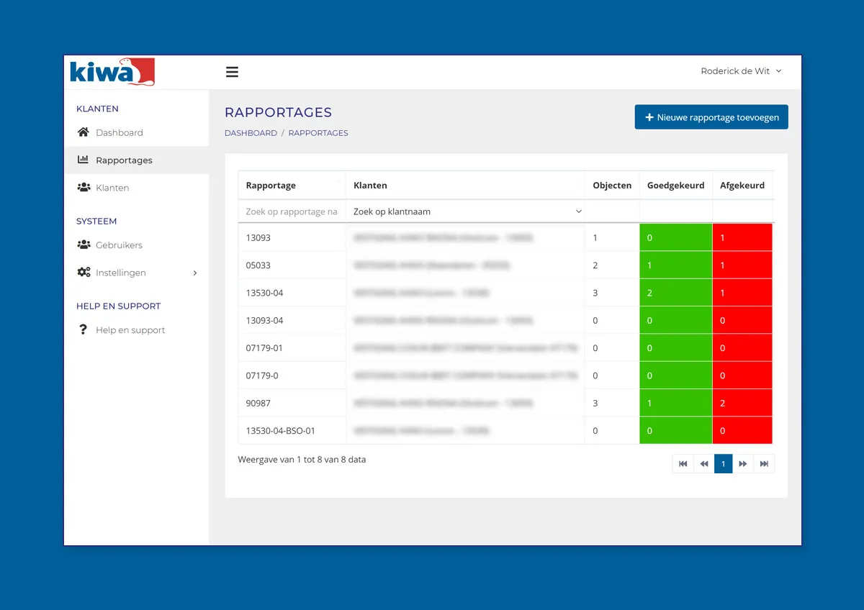
Task: Follow the DASHBOARD breadcrumb link
Action: 251,132
